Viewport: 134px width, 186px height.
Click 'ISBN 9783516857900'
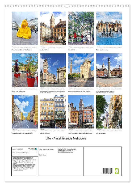point(46,149)
